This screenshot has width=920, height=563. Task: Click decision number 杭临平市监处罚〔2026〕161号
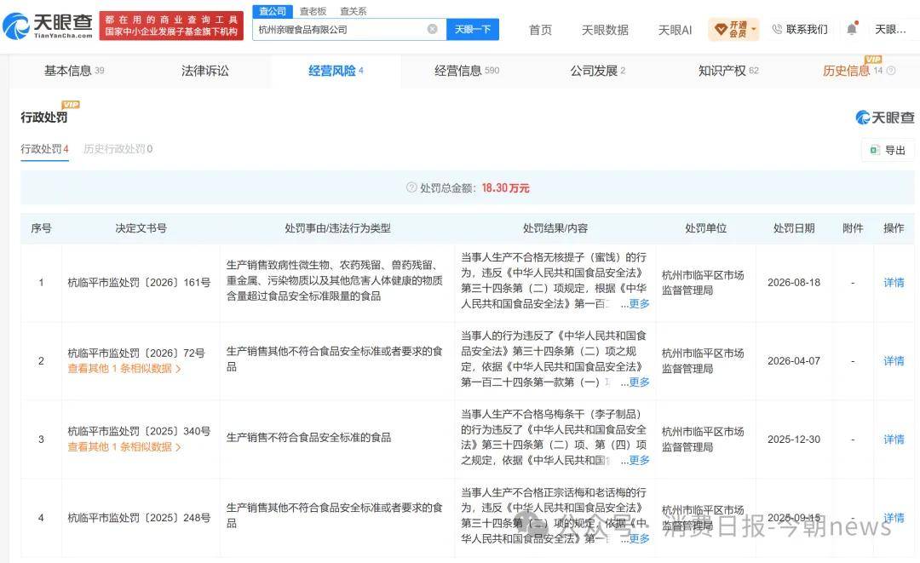(x=139, y=283)
